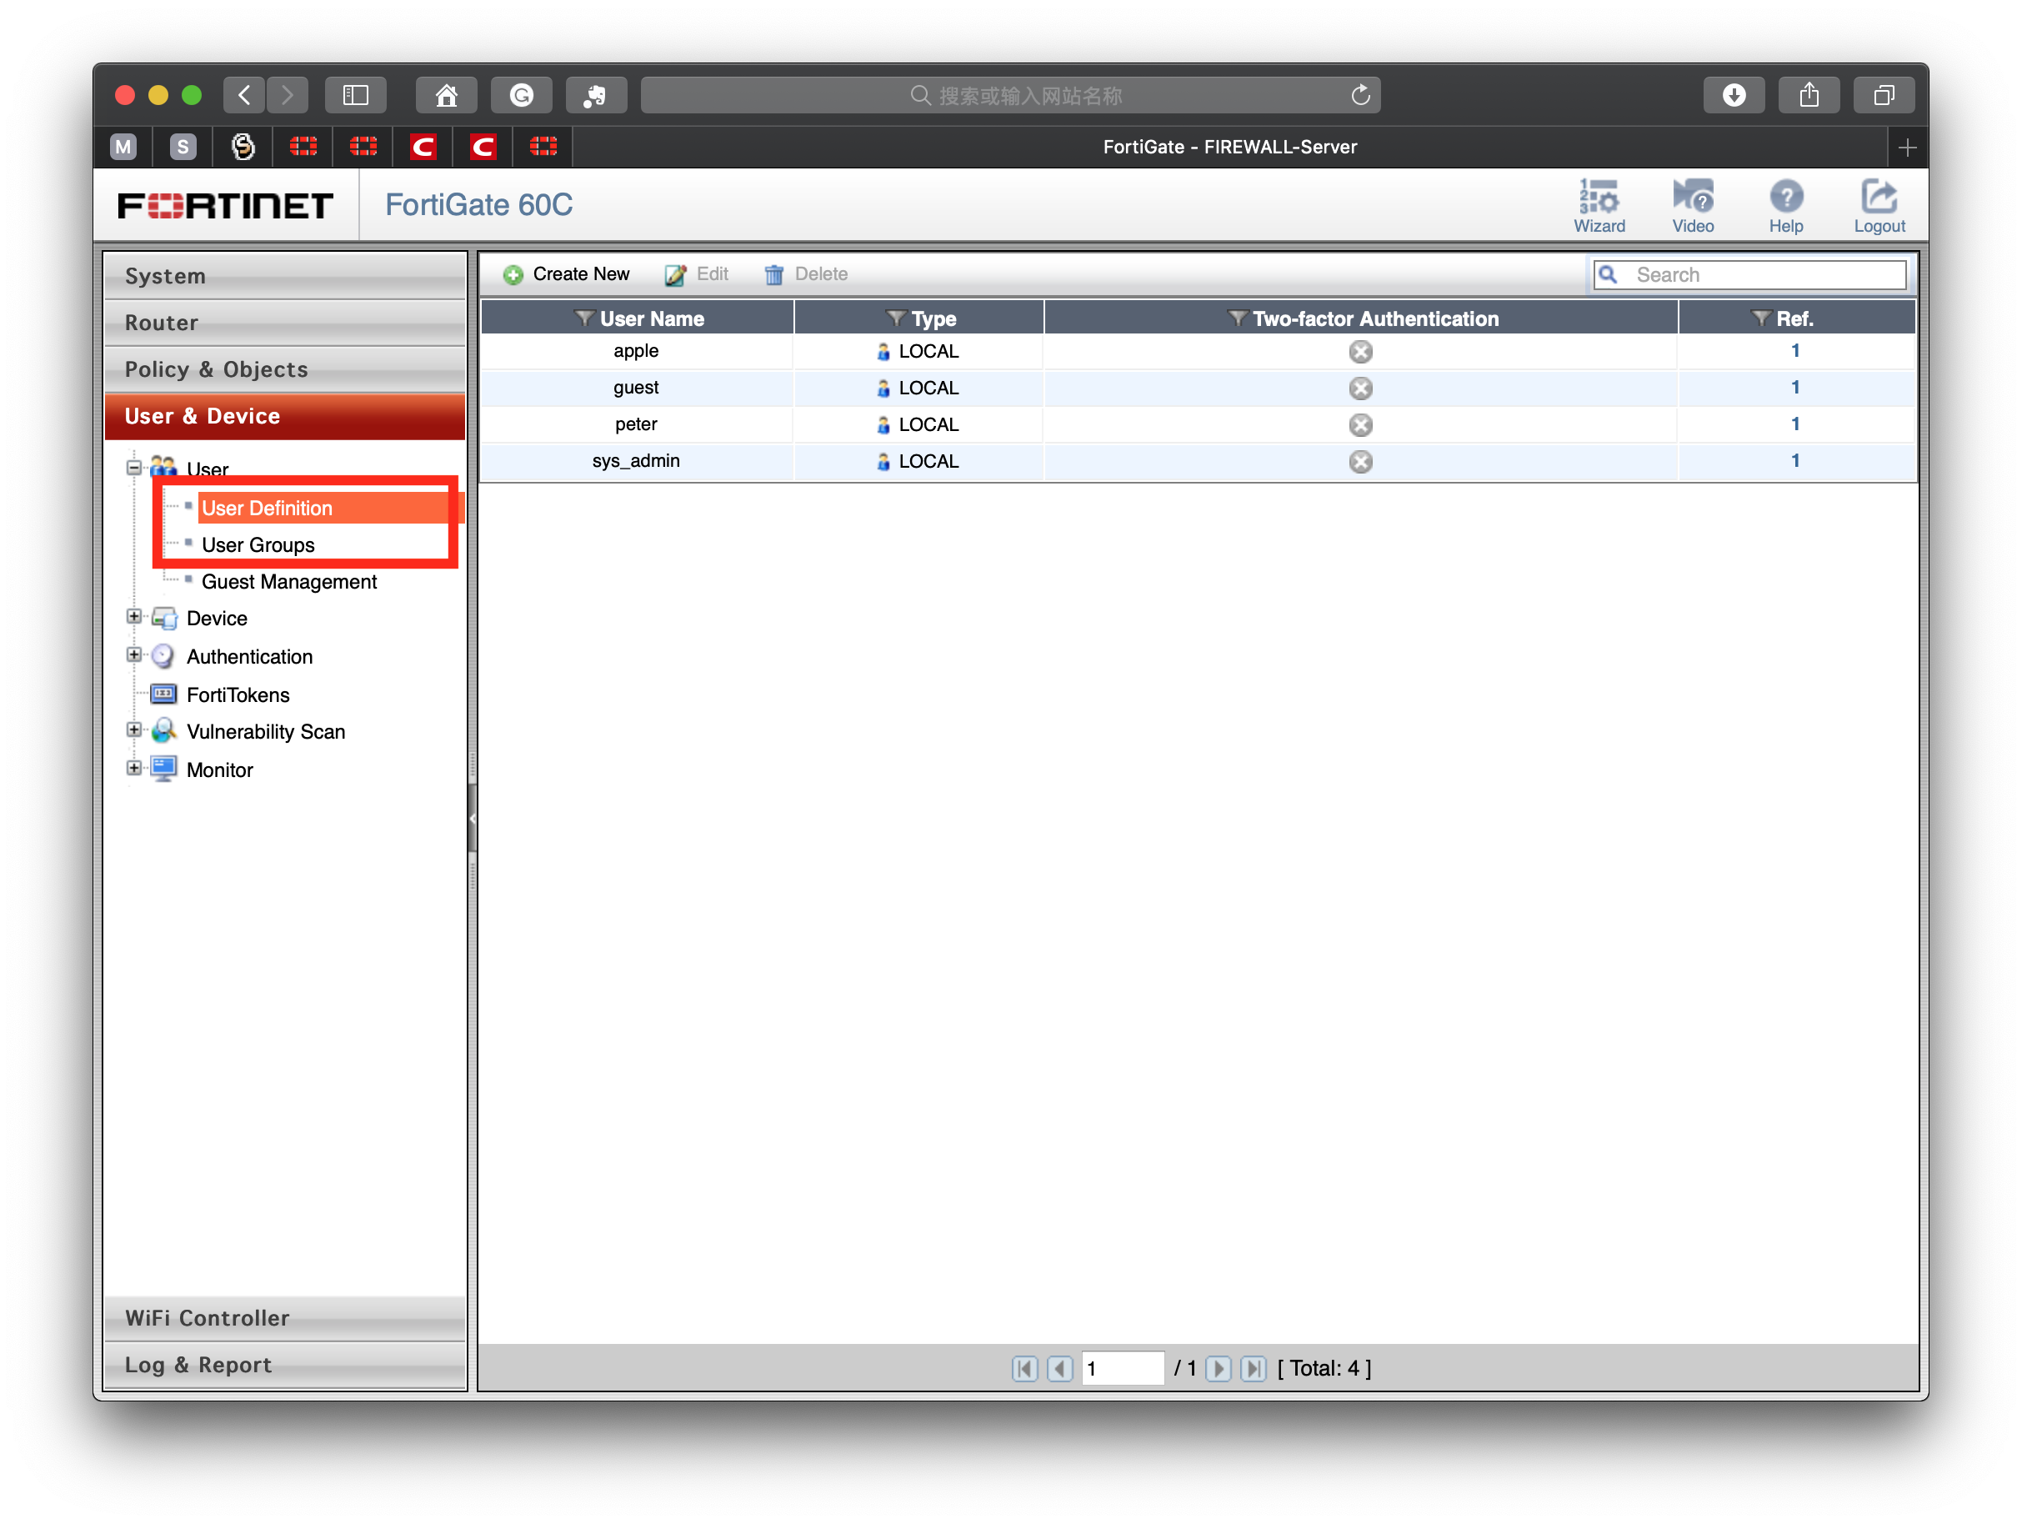Screen dimensions: 2022x1524
Task: Open the Wizard icon
Action: coord(1599,206)
